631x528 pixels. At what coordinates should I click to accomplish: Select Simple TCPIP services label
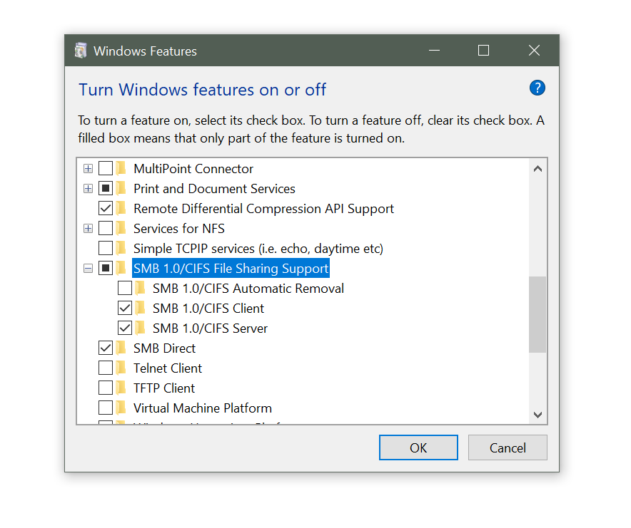click(258, 249)
